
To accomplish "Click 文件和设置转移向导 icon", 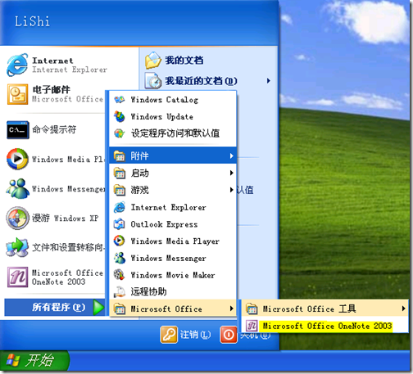I will 17,247.
